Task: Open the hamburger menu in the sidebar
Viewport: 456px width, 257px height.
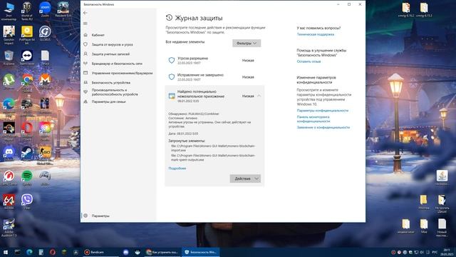Action: (85, 24)
